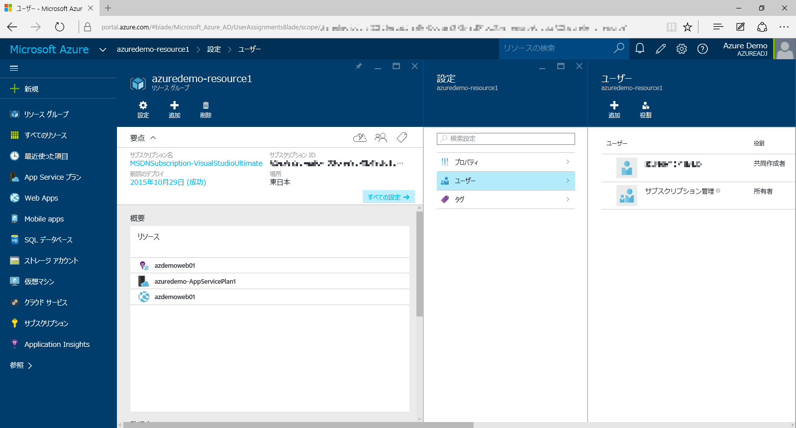The height and width of the screenshot is (428, 796).
Task: Click the tag icon in 要点 bar
Action: [402, 138]
